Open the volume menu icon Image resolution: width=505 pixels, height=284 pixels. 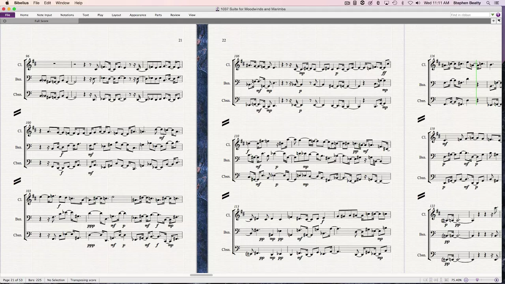[x=418, y=3]
